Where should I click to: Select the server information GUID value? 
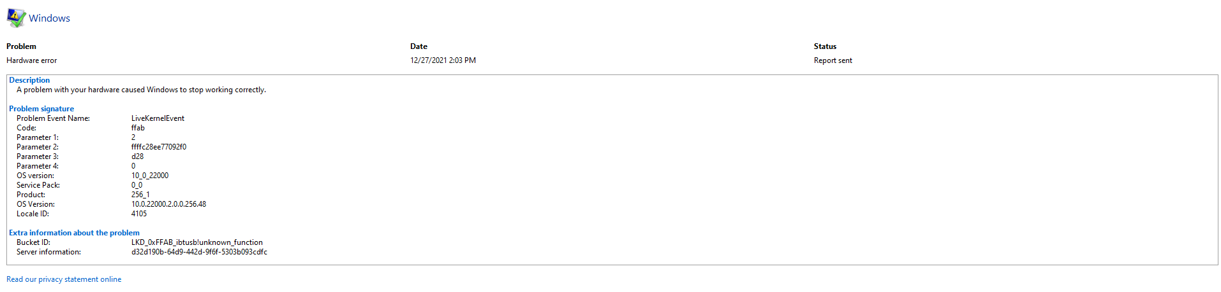[x=199, y=252]
